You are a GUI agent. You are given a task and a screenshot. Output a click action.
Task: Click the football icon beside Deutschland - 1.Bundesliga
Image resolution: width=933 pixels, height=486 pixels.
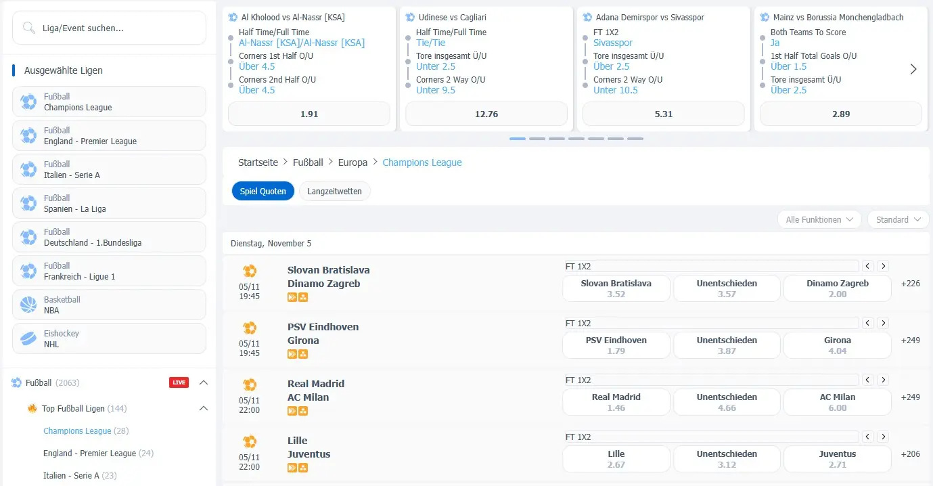click(28, 237)
